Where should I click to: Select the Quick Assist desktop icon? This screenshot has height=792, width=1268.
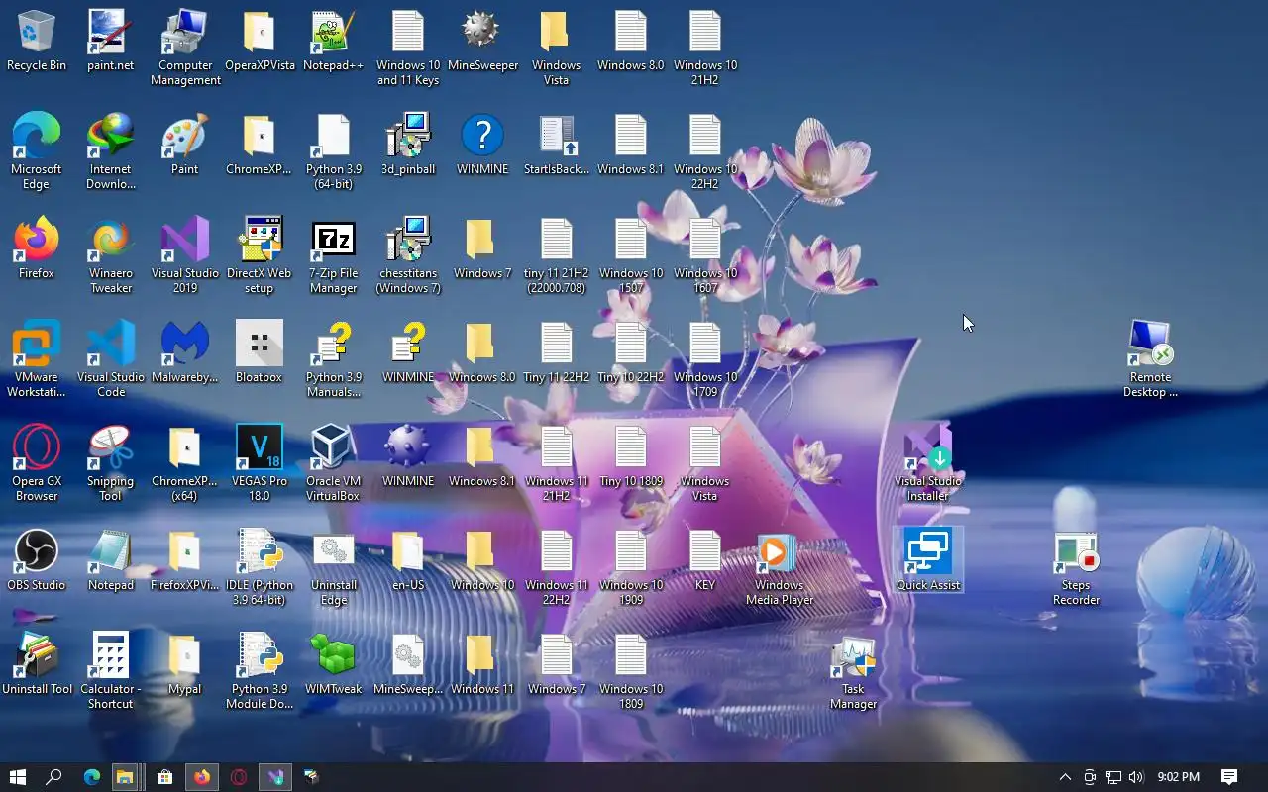click(x=928, y=560)
